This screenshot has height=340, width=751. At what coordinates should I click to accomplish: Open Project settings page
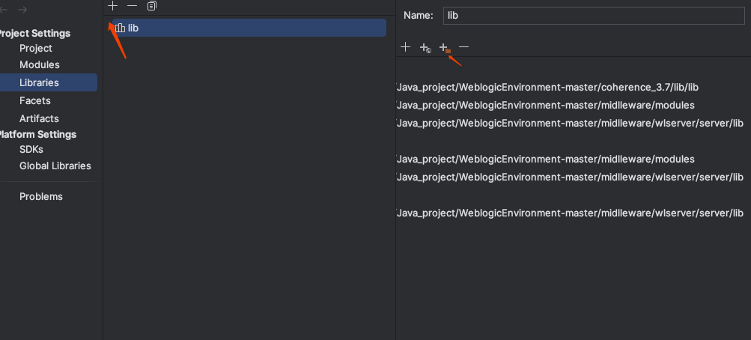[36, 48]
